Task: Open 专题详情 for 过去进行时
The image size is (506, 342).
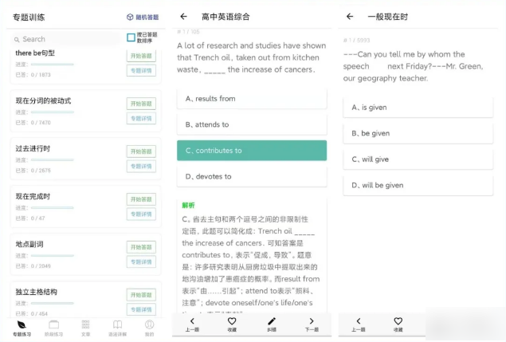Action: click(141, 167)
